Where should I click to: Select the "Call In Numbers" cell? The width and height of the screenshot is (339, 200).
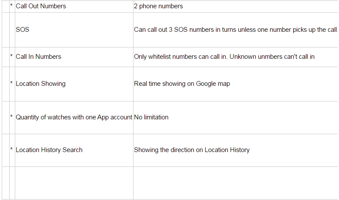point(38,57)
